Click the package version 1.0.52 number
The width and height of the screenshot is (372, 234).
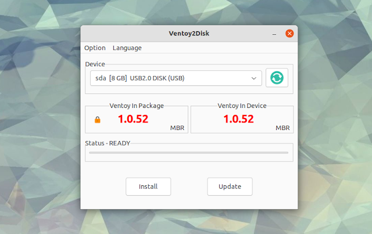[x=133, y=119]
